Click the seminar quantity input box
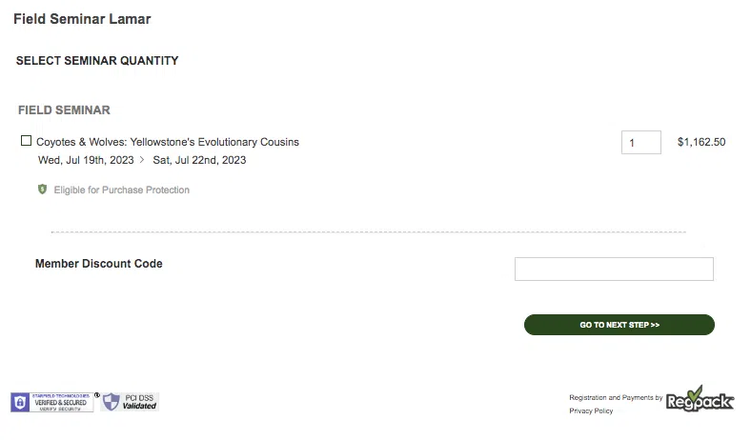 (640, 142)
